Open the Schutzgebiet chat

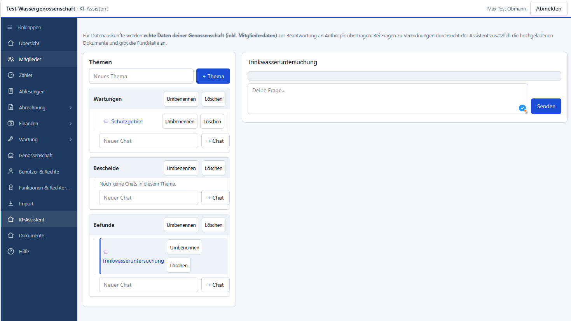coord(127,121)
